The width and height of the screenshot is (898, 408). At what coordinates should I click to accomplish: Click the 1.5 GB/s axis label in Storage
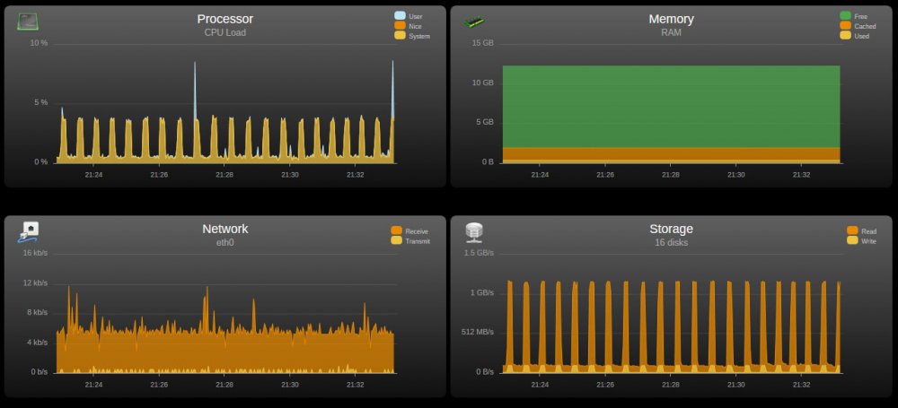tap(479, 253)
